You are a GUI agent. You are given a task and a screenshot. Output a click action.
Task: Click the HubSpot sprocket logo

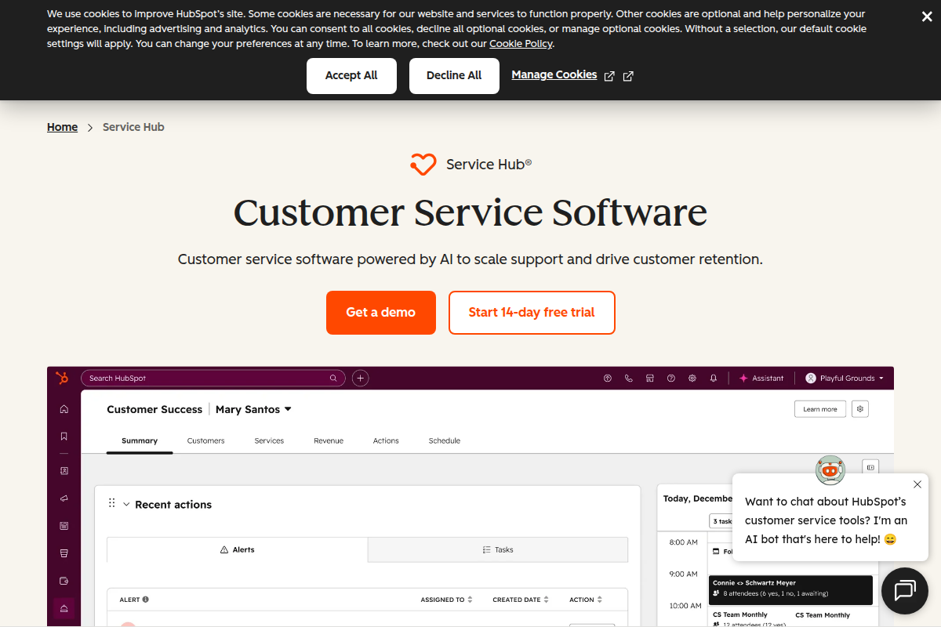62,378
